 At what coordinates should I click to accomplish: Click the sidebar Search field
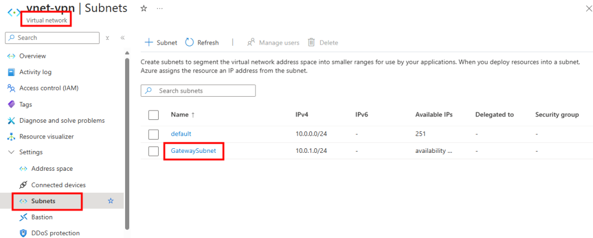pos(52,38)
